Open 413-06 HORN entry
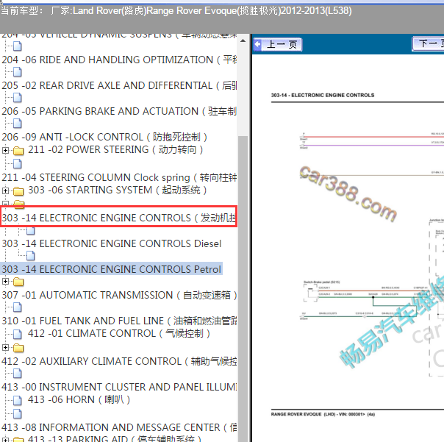444x442 pixels. (79, 400)
